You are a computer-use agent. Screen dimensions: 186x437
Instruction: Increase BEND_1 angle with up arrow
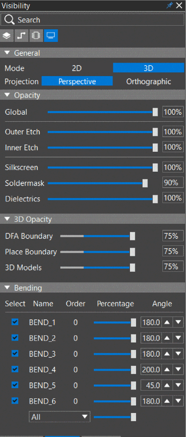click(167, 323)
